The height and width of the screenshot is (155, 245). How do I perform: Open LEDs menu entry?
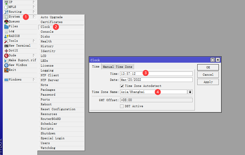click(x=61, y=61)
